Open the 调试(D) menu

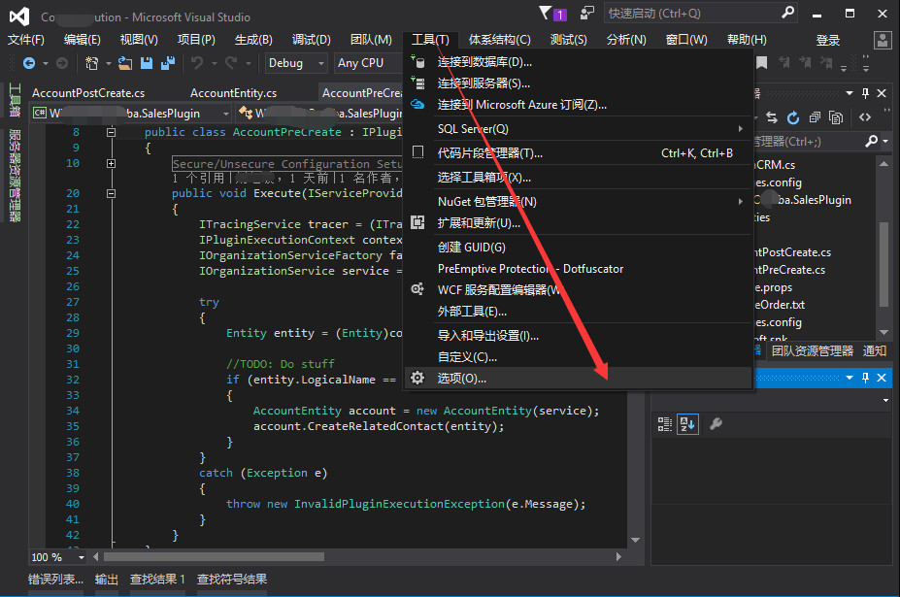[x=311, y=40]
